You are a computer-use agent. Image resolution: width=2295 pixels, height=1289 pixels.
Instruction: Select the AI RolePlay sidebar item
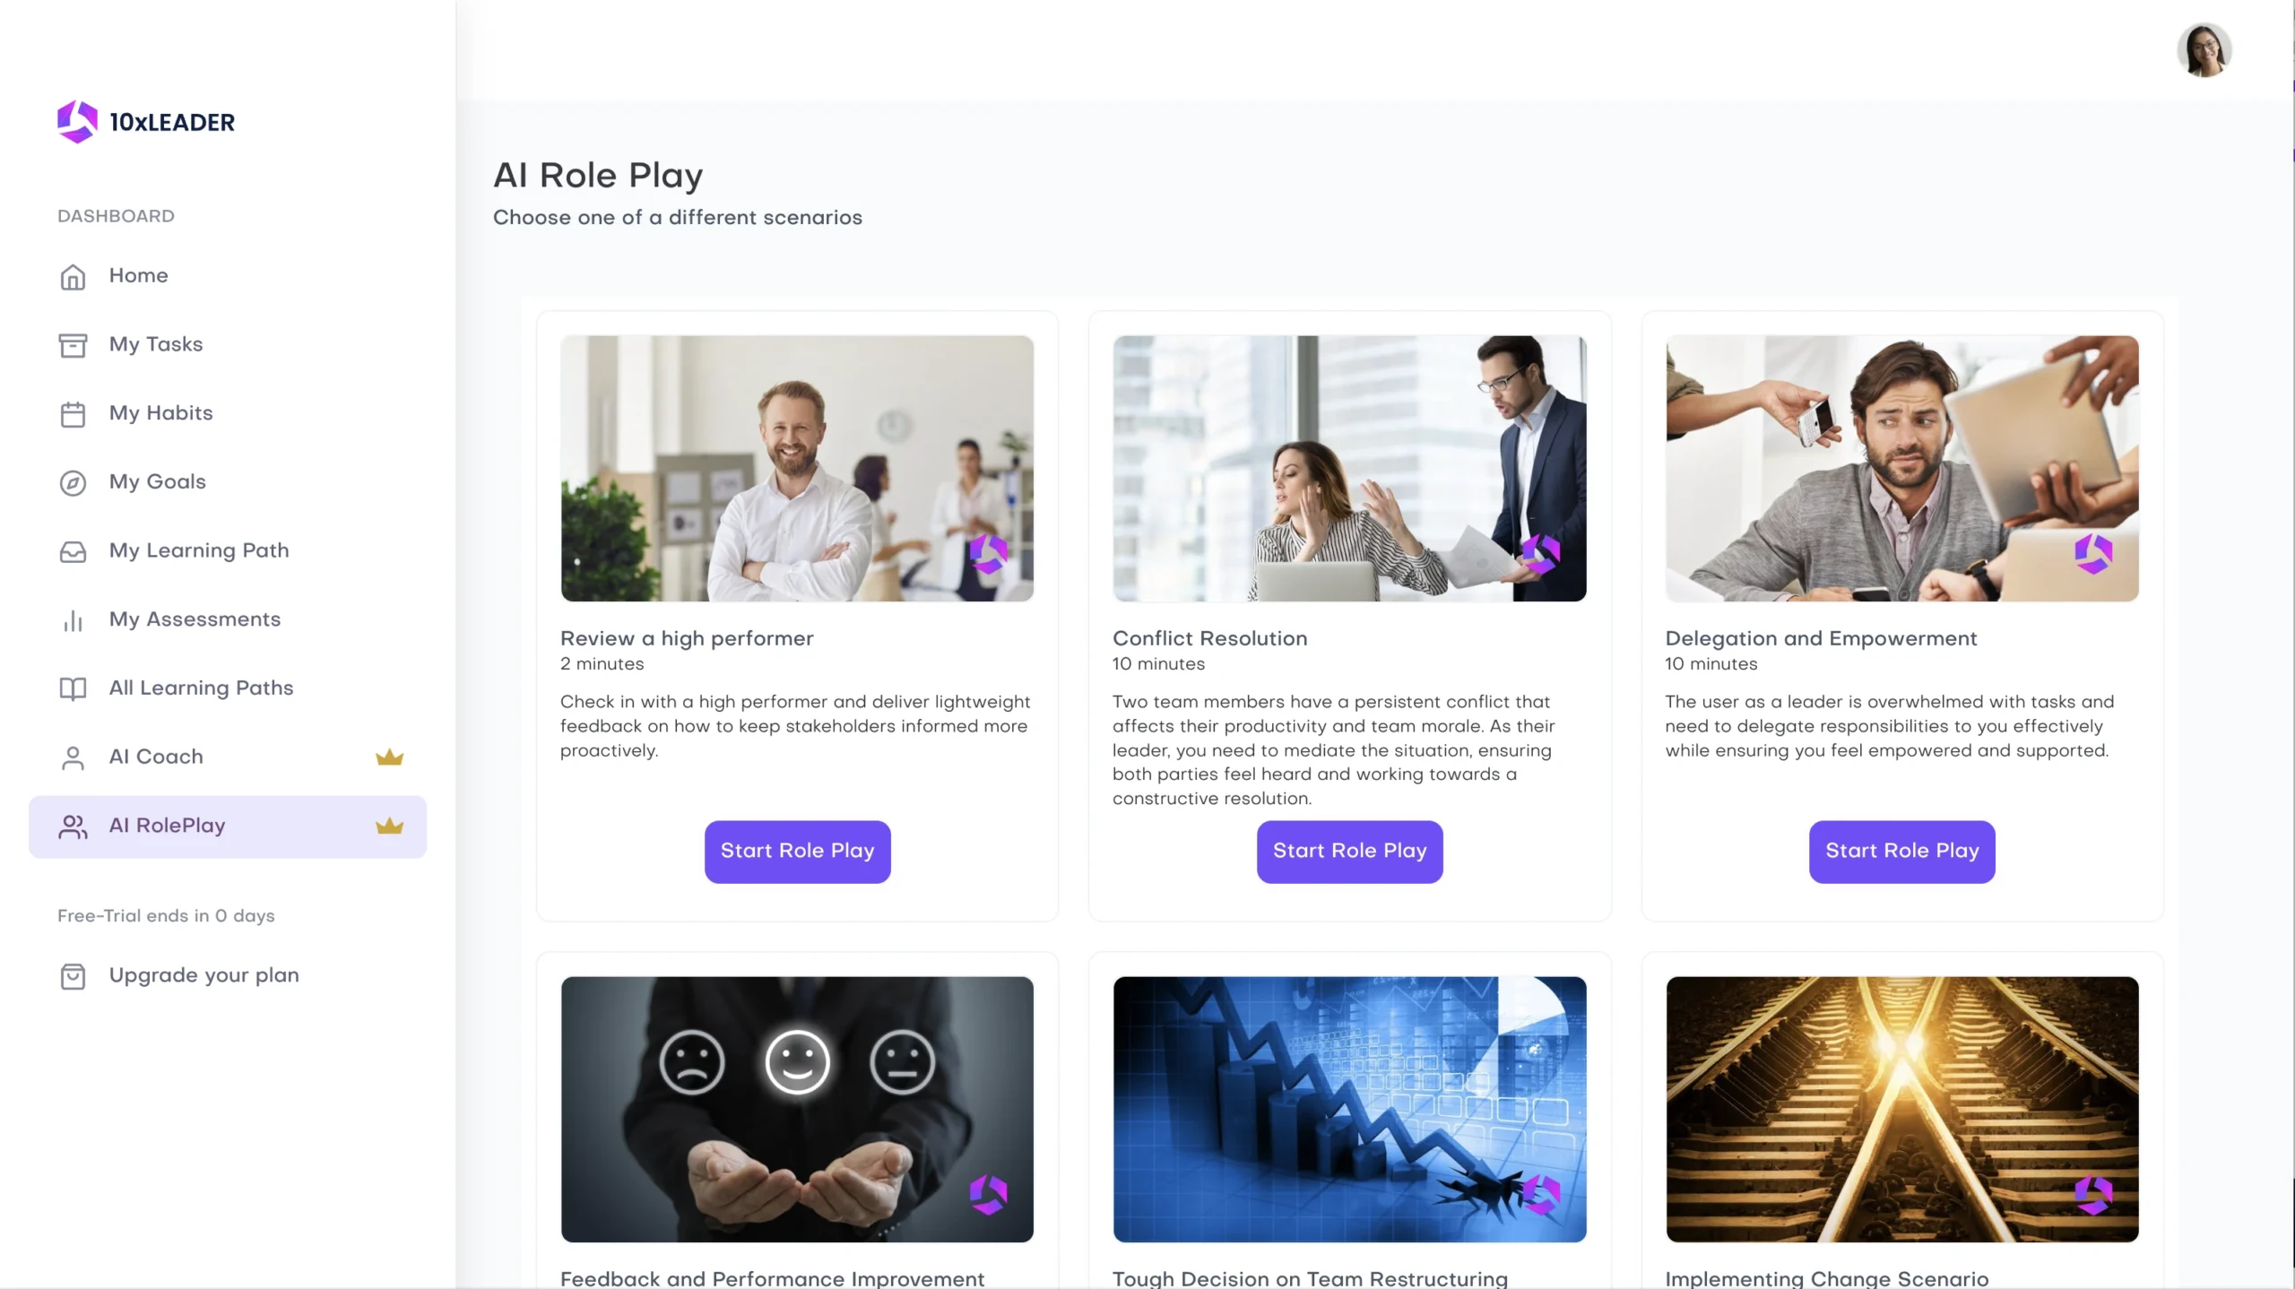pyautogui.click(x=228, y=826)
